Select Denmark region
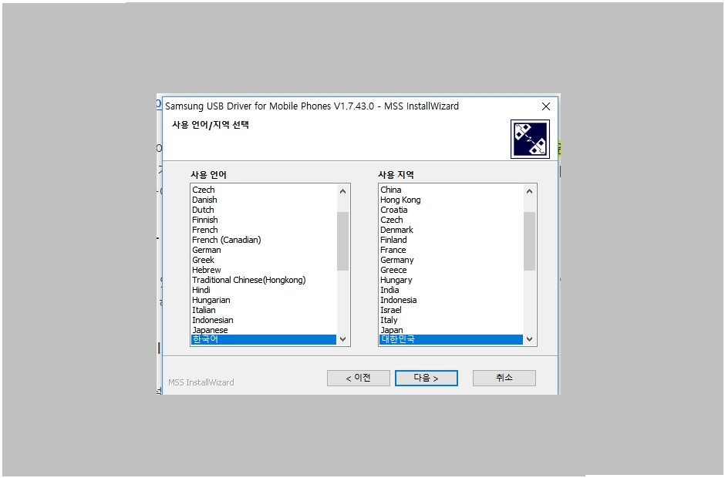 451,230
